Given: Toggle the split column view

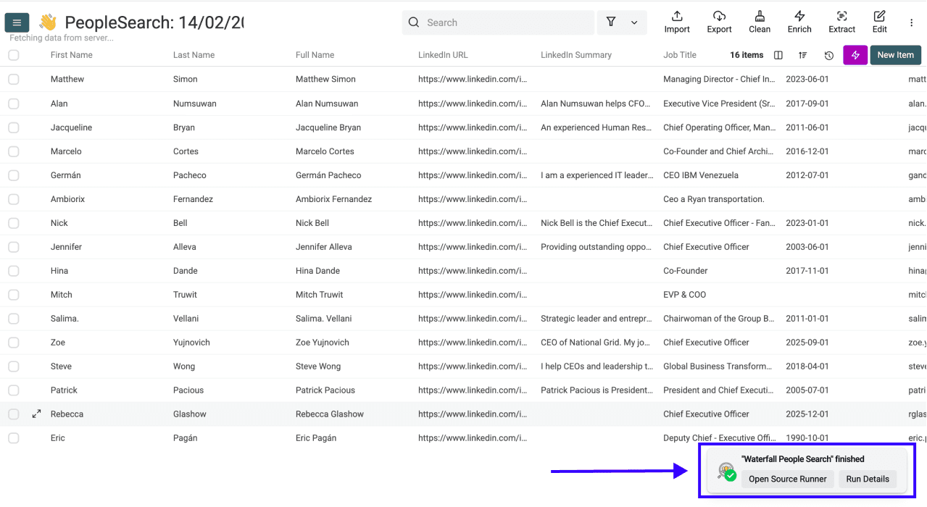Looking at the screenshot, I should click(777, 54).
